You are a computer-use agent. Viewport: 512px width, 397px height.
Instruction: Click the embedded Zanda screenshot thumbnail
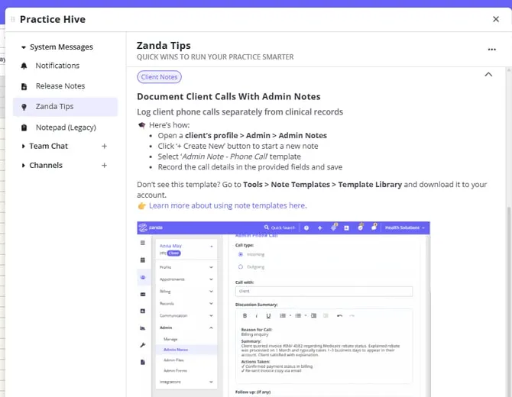click(284, 309)
